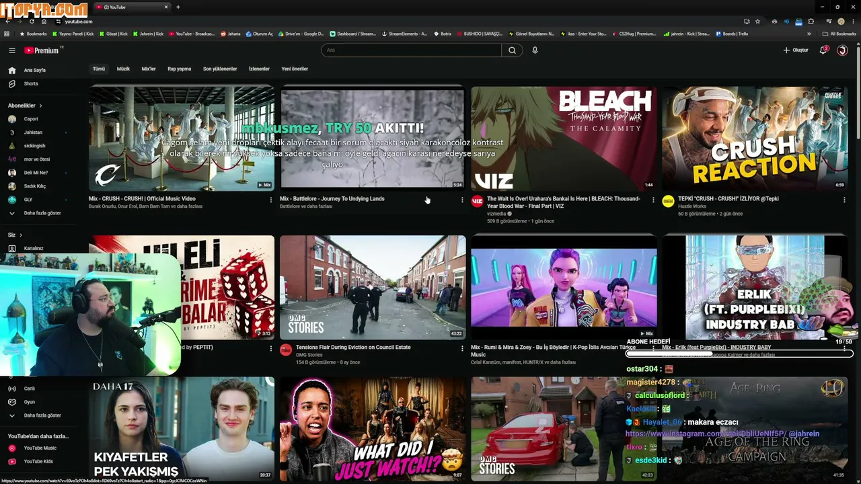Open a new browser tab
The width and height of the screenshot is (861, 484).
tap(178, 7)
